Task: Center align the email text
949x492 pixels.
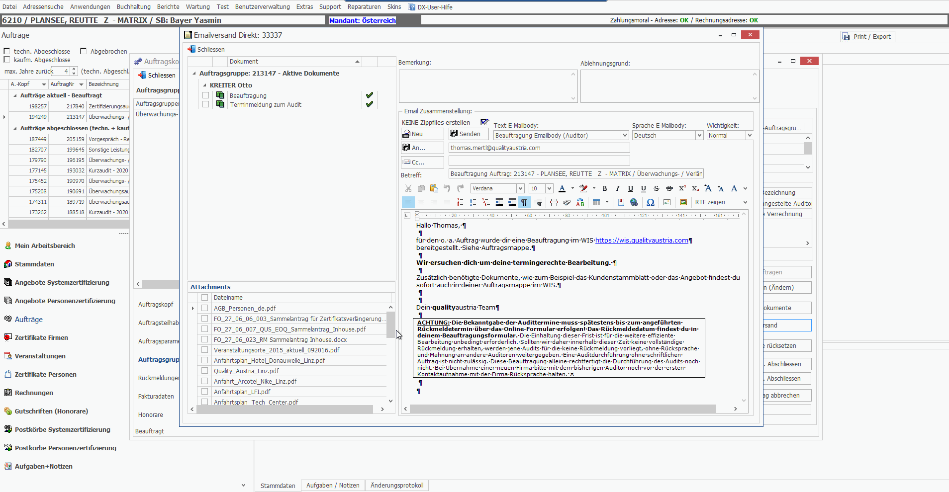Action: (421, 202)
